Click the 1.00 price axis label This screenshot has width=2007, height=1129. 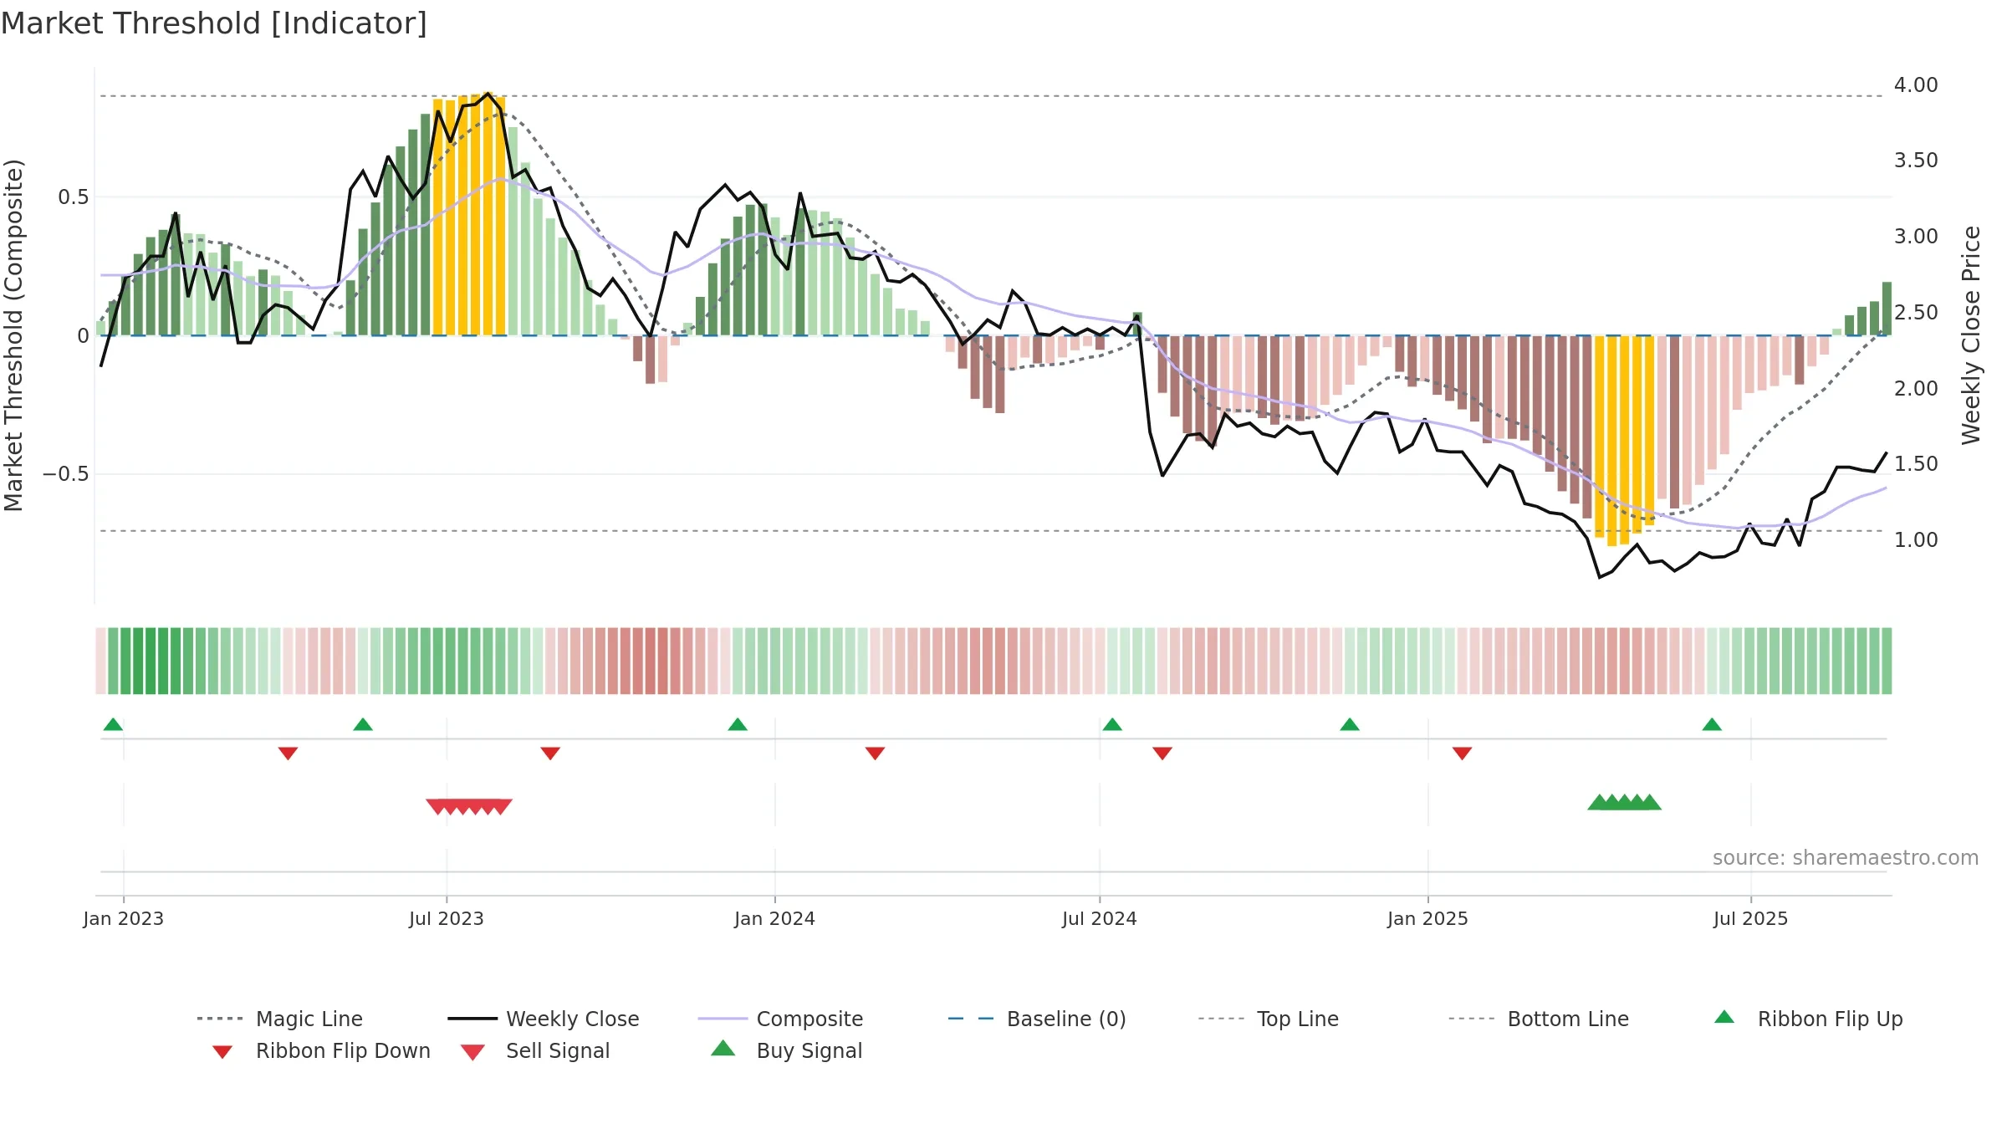tap(1916, 540)
